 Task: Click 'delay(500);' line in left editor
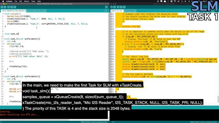click(x=13, y=21)
